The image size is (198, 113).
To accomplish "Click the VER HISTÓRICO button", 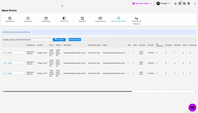I will [75, 39].
